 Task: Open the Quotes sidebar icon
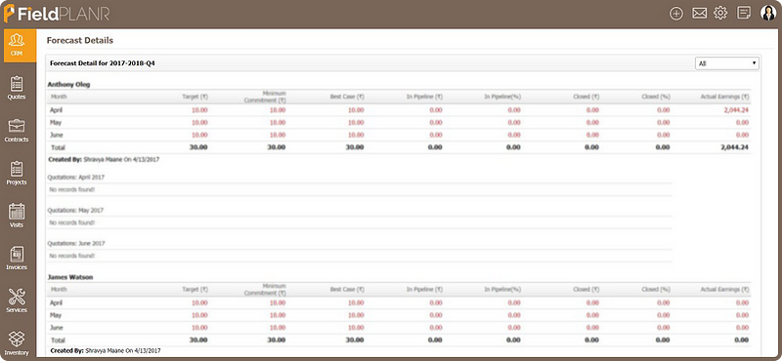click(17, 88)
